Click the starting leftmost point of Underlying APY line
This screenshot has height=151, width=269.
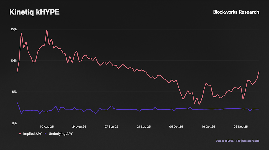pos(17,102)
